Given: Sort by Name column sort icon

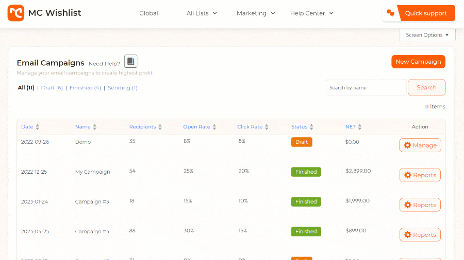Looking at the screenshot, I should coord(95,127).
